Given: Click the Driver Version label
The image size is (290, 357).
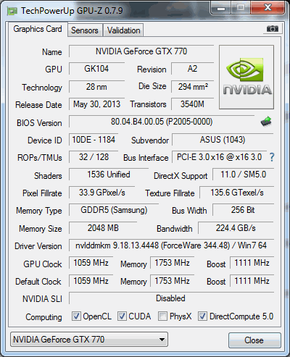Looking at the screenshot, I should click(x=38, y=246).
